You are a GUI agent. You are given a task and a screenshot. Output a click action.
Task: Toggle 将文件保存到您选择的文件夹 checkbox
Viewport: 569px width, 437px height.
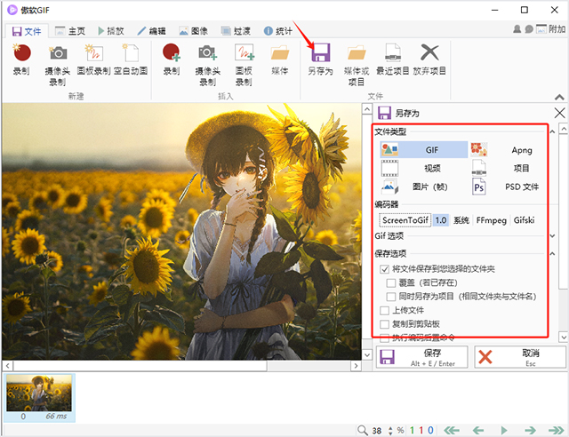tap(384, 269)
